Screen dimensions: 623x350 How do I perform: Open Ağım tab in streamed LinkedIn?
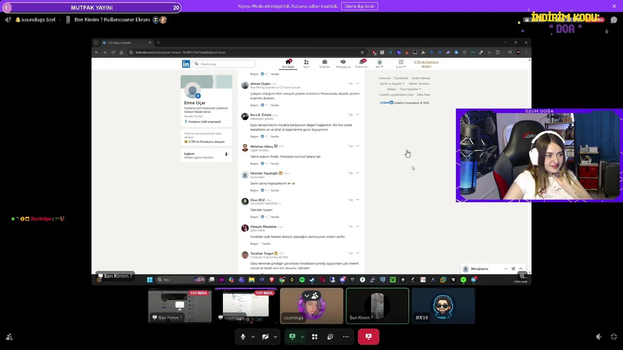pos(306,64)
